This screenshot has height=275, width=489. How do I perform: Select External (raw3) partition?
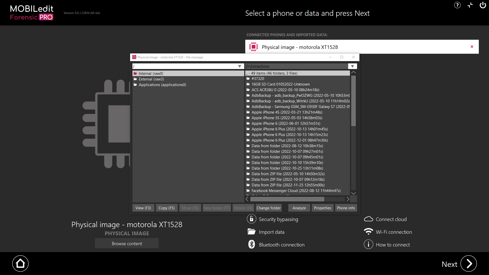(151, 79)
